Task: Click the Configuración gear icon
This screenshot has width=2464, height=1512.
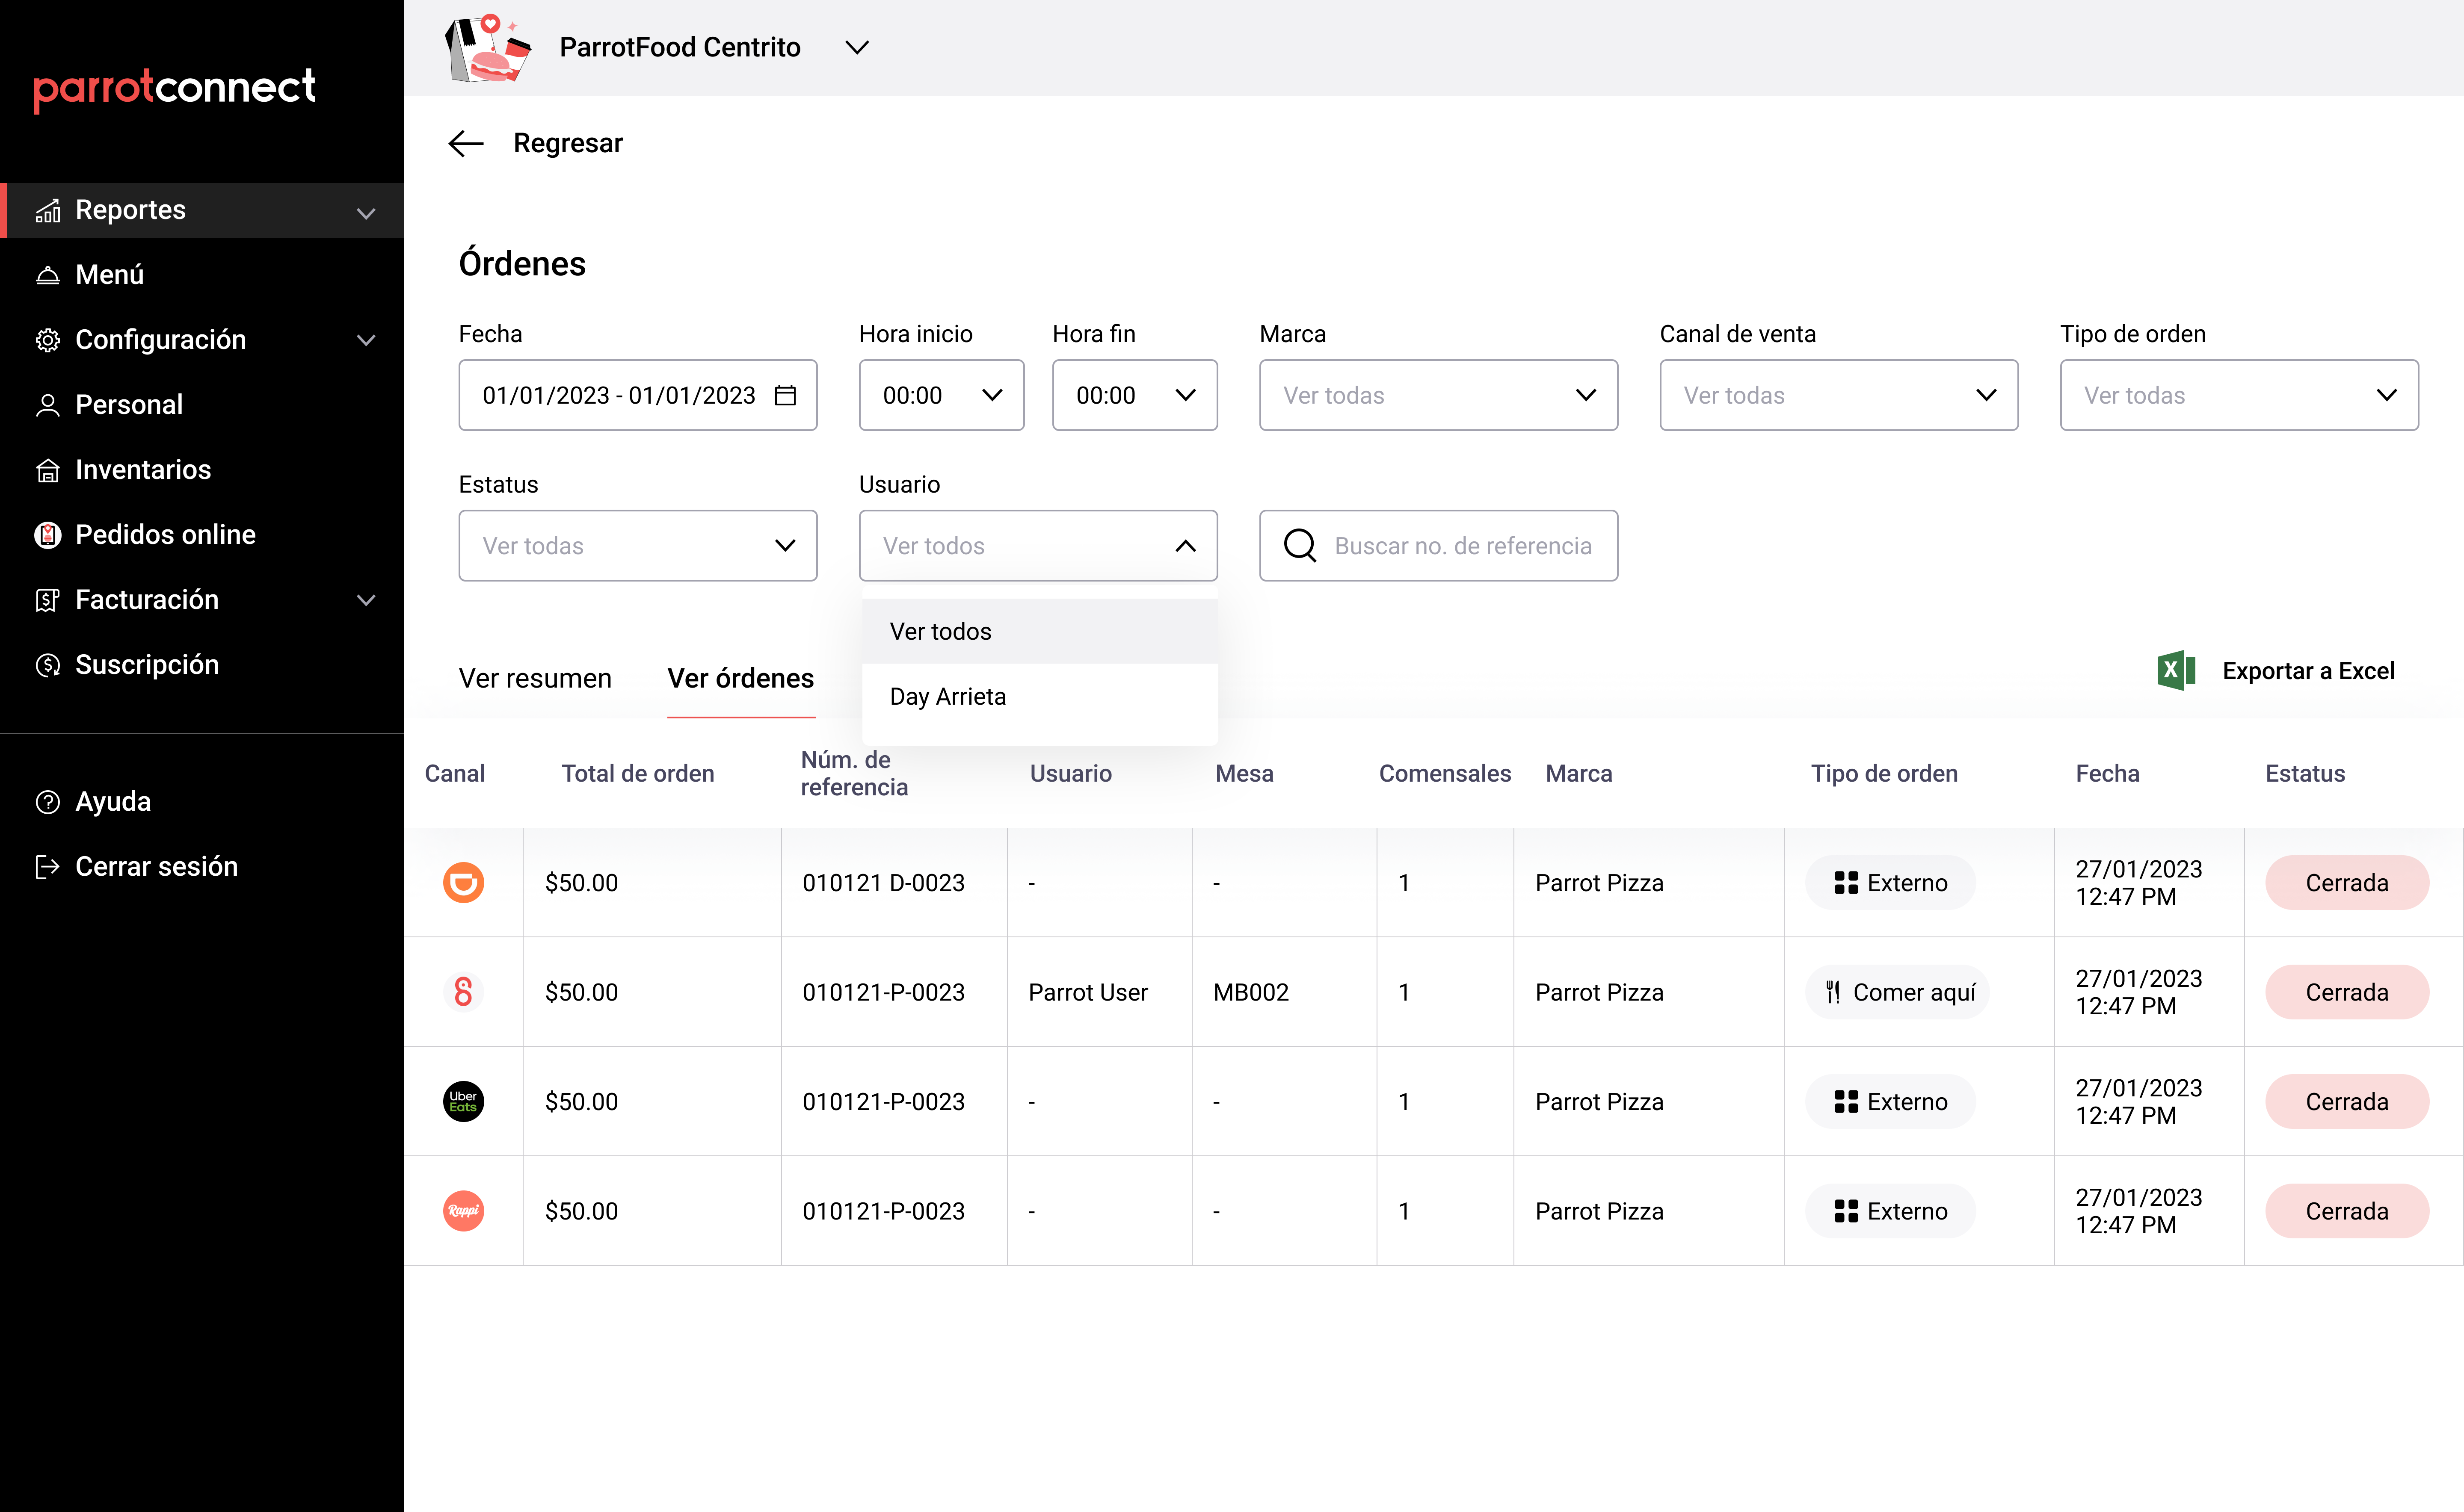Action: click(x=48, y=340)
